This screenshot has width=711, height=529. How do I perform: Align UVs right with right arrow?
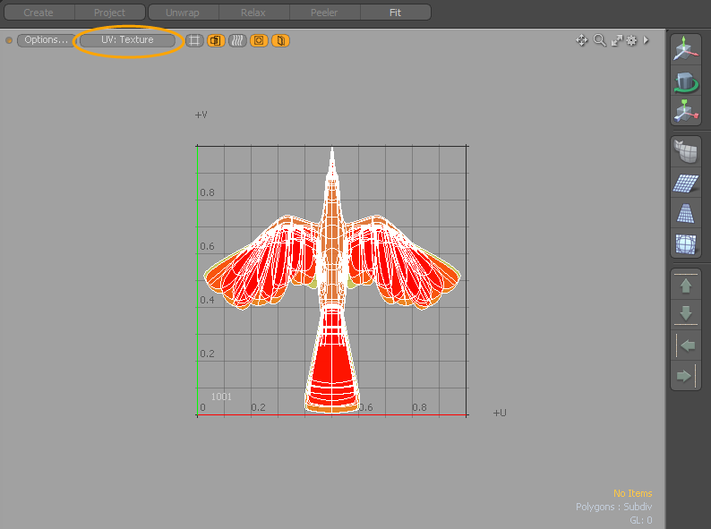click(x=685, y=376)
